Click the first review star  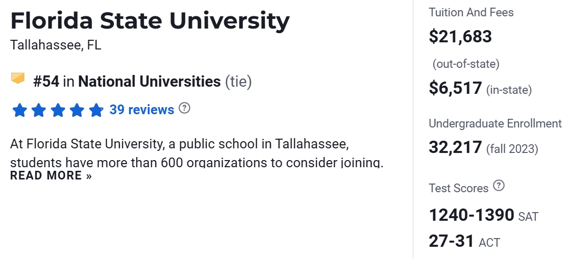pyautogui.click(x=19, y=110)
